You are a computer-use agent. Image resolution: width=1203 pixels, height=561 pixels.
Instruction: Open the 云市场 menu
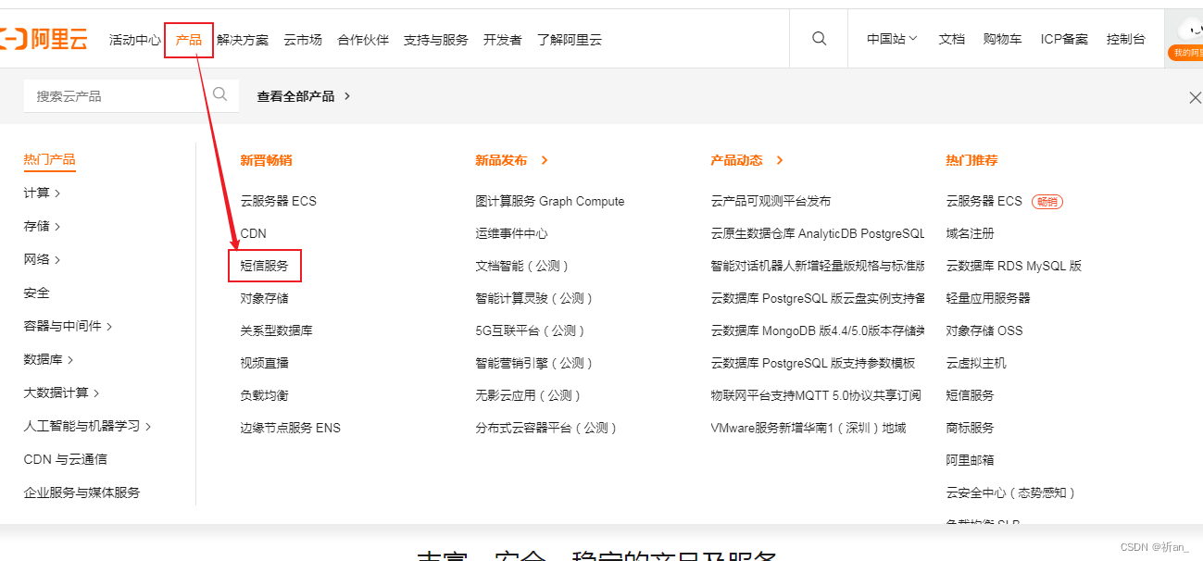[x=303, y=40]
